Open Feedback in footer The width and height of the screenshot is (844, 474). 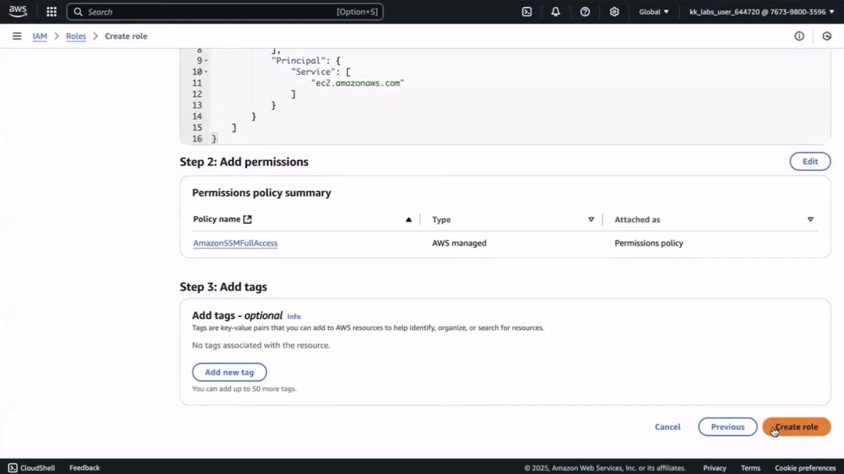pyautogui.click(x=84, y=467)
